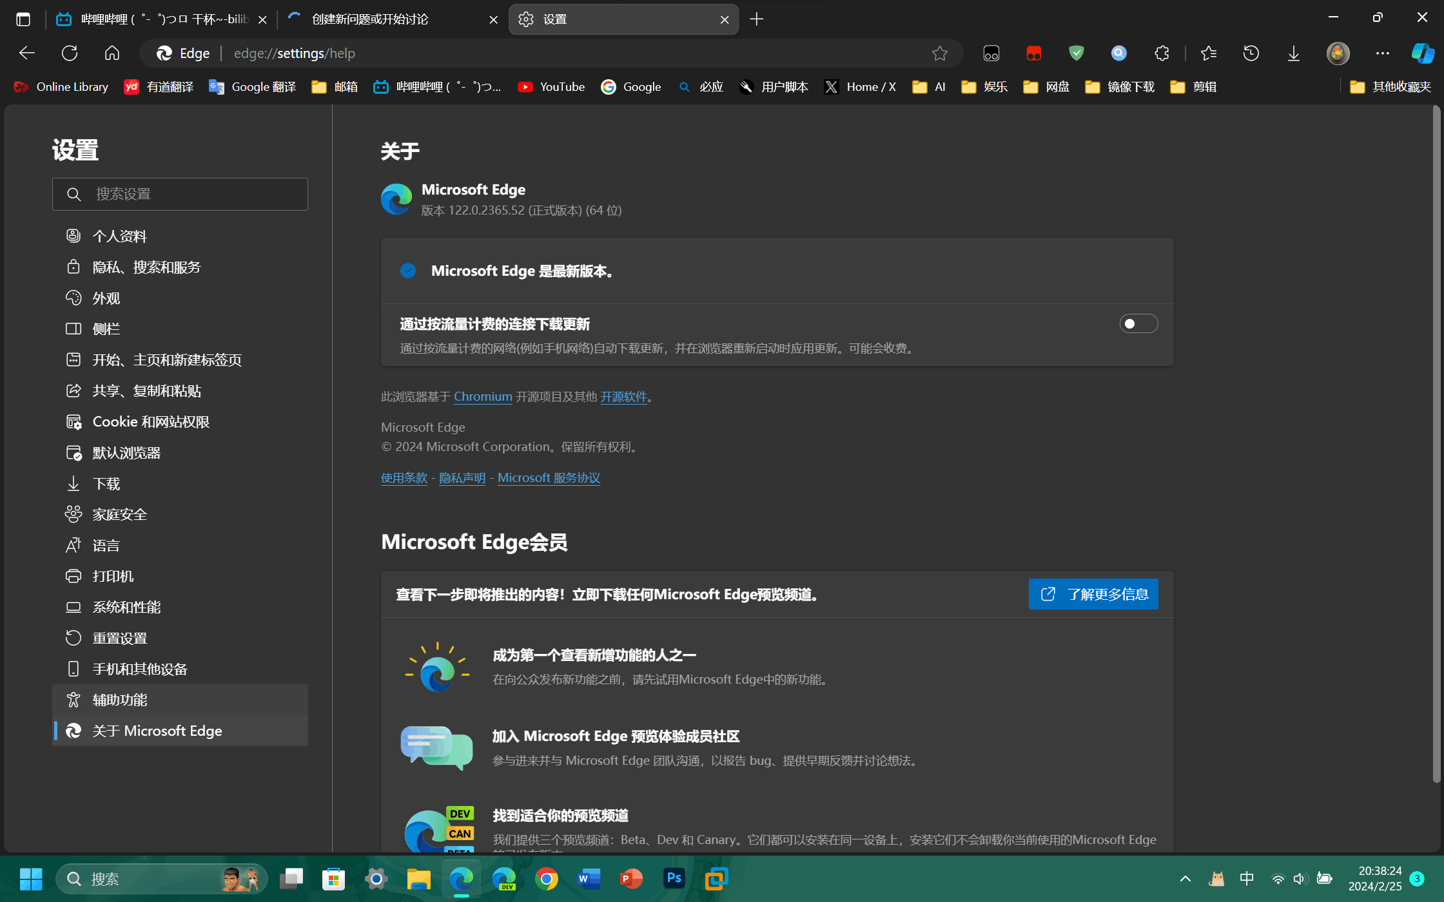Image resolution: width=1444 pixels, height=902 pixels.
Task: Open Settings and more ellipsis menu
Action: click(x=1382, y=53)
